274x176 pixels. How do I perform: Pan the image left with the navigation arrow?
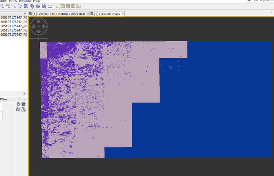pos(33,27)
